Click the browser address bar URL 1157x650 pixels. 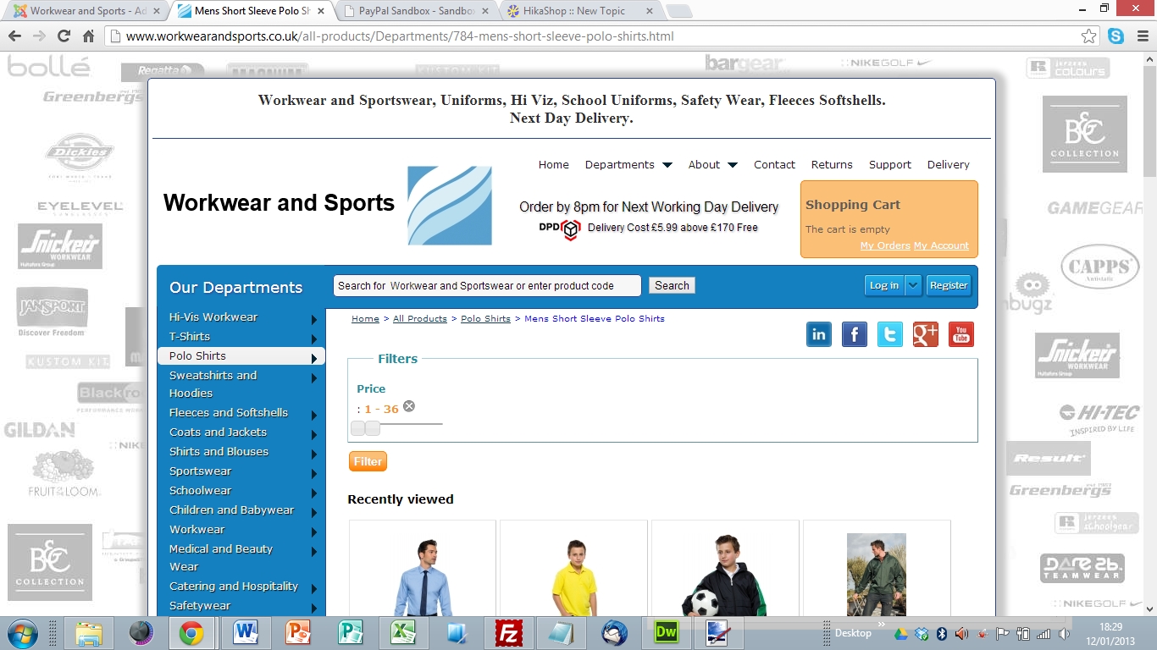(400, 36)
